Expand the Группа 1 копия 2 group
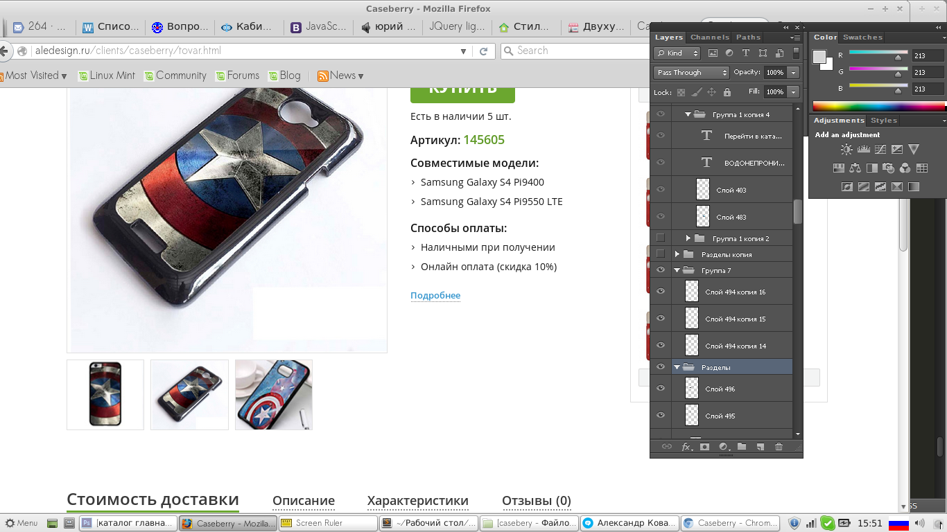This screenshot has width=947, height=532. click(688, 238)
